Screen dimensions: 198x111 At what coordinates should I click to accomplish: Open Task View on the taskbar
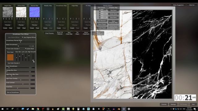point(7,109)
